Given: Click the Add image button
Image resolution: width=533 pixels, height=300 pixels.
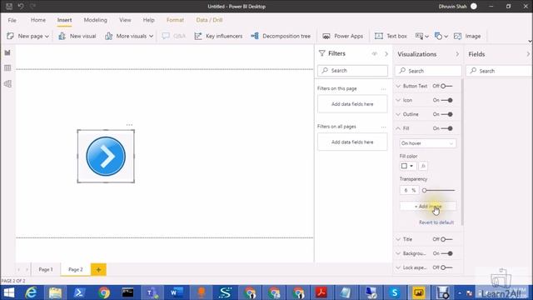Looking at the screenshot, I should click(428, 207).
